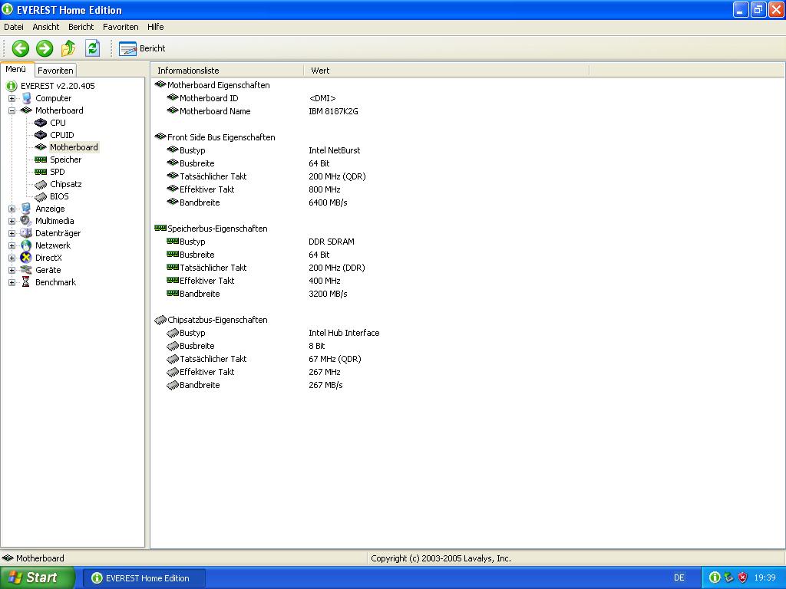The height and width of the screenshot is (589, 786).
Task: Click the BIOS chip icon
Action: point(41,197)
